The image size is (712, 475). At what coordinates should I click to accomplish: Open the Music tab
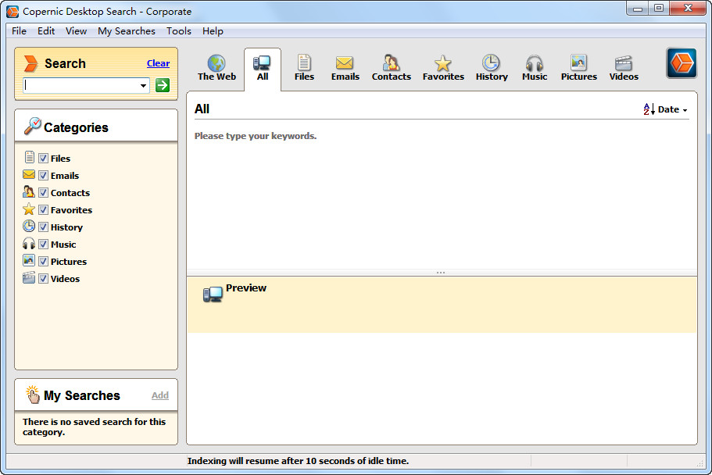click(535, 69)
